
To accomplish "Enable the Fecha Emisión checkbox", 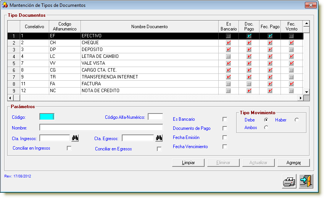I will [x=225, y=137].
